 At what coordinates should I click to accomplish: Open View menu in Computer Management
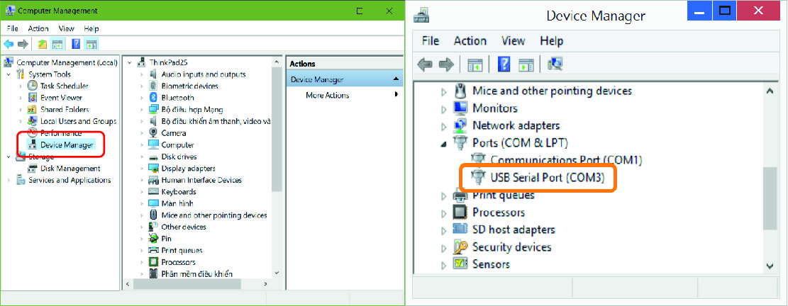coord(67,28)
